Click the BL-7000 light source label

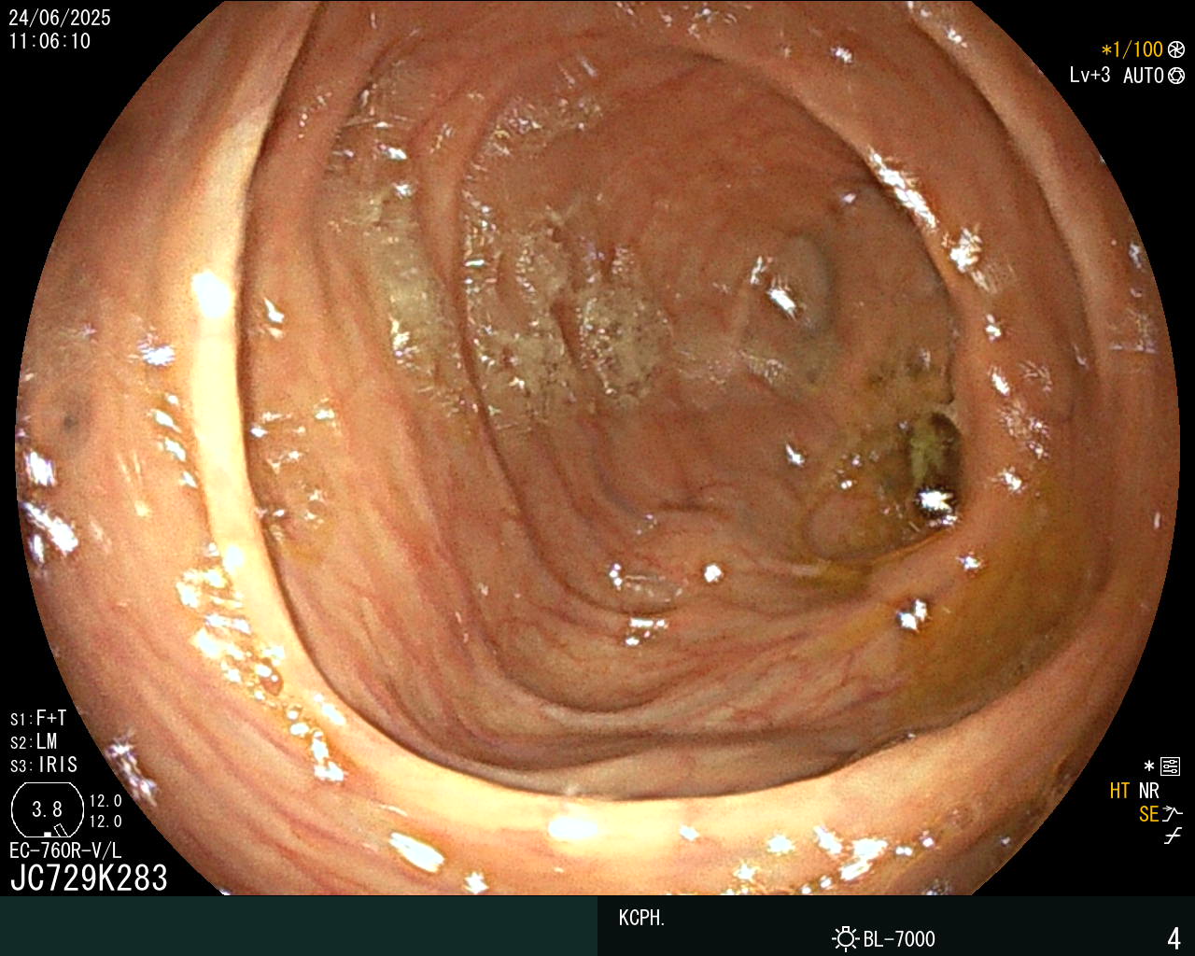899,939
